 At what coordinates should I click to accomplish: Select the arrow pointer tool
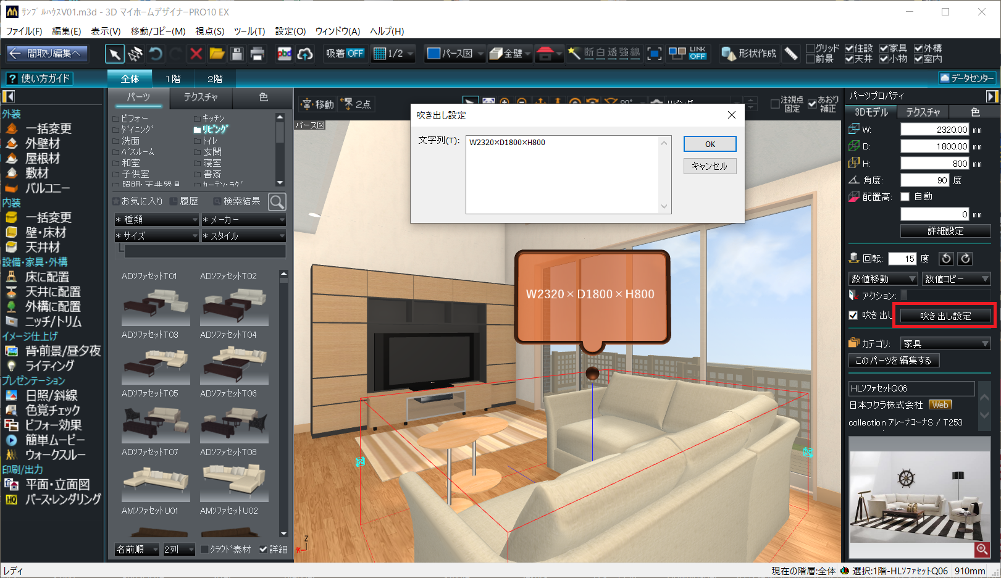(x=114, y=54)
